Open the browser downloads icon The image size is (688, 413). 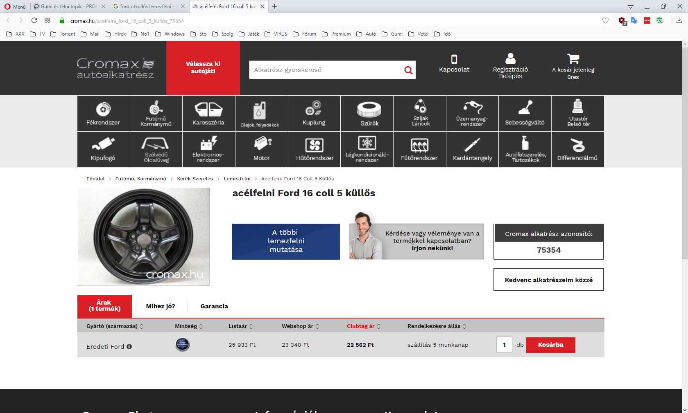[x=679, y=20]
